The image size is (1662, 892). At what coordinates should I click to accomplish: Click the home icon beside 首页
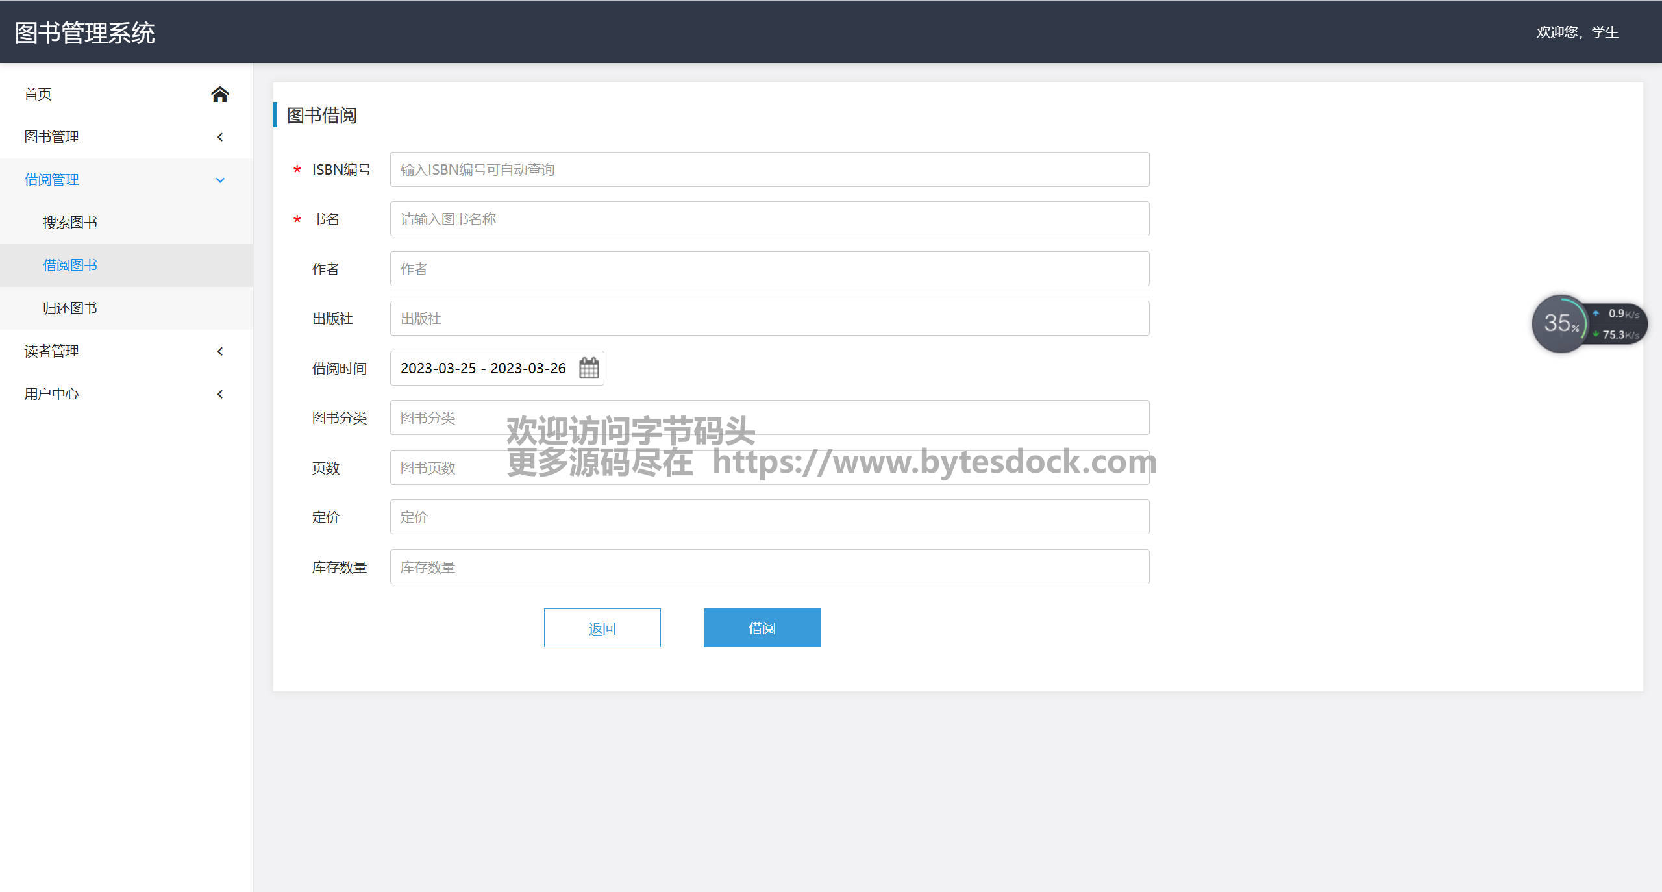219,94
